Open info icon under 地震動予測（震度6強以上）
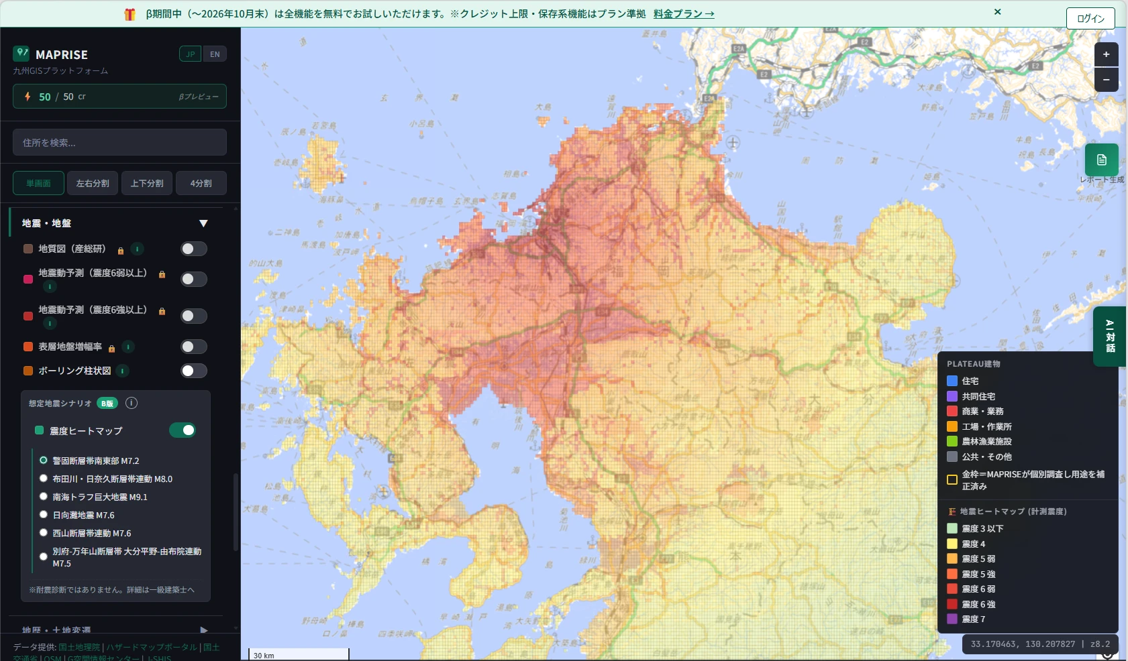Viewport: 1128px width, 661px height. tap(50, 323)
